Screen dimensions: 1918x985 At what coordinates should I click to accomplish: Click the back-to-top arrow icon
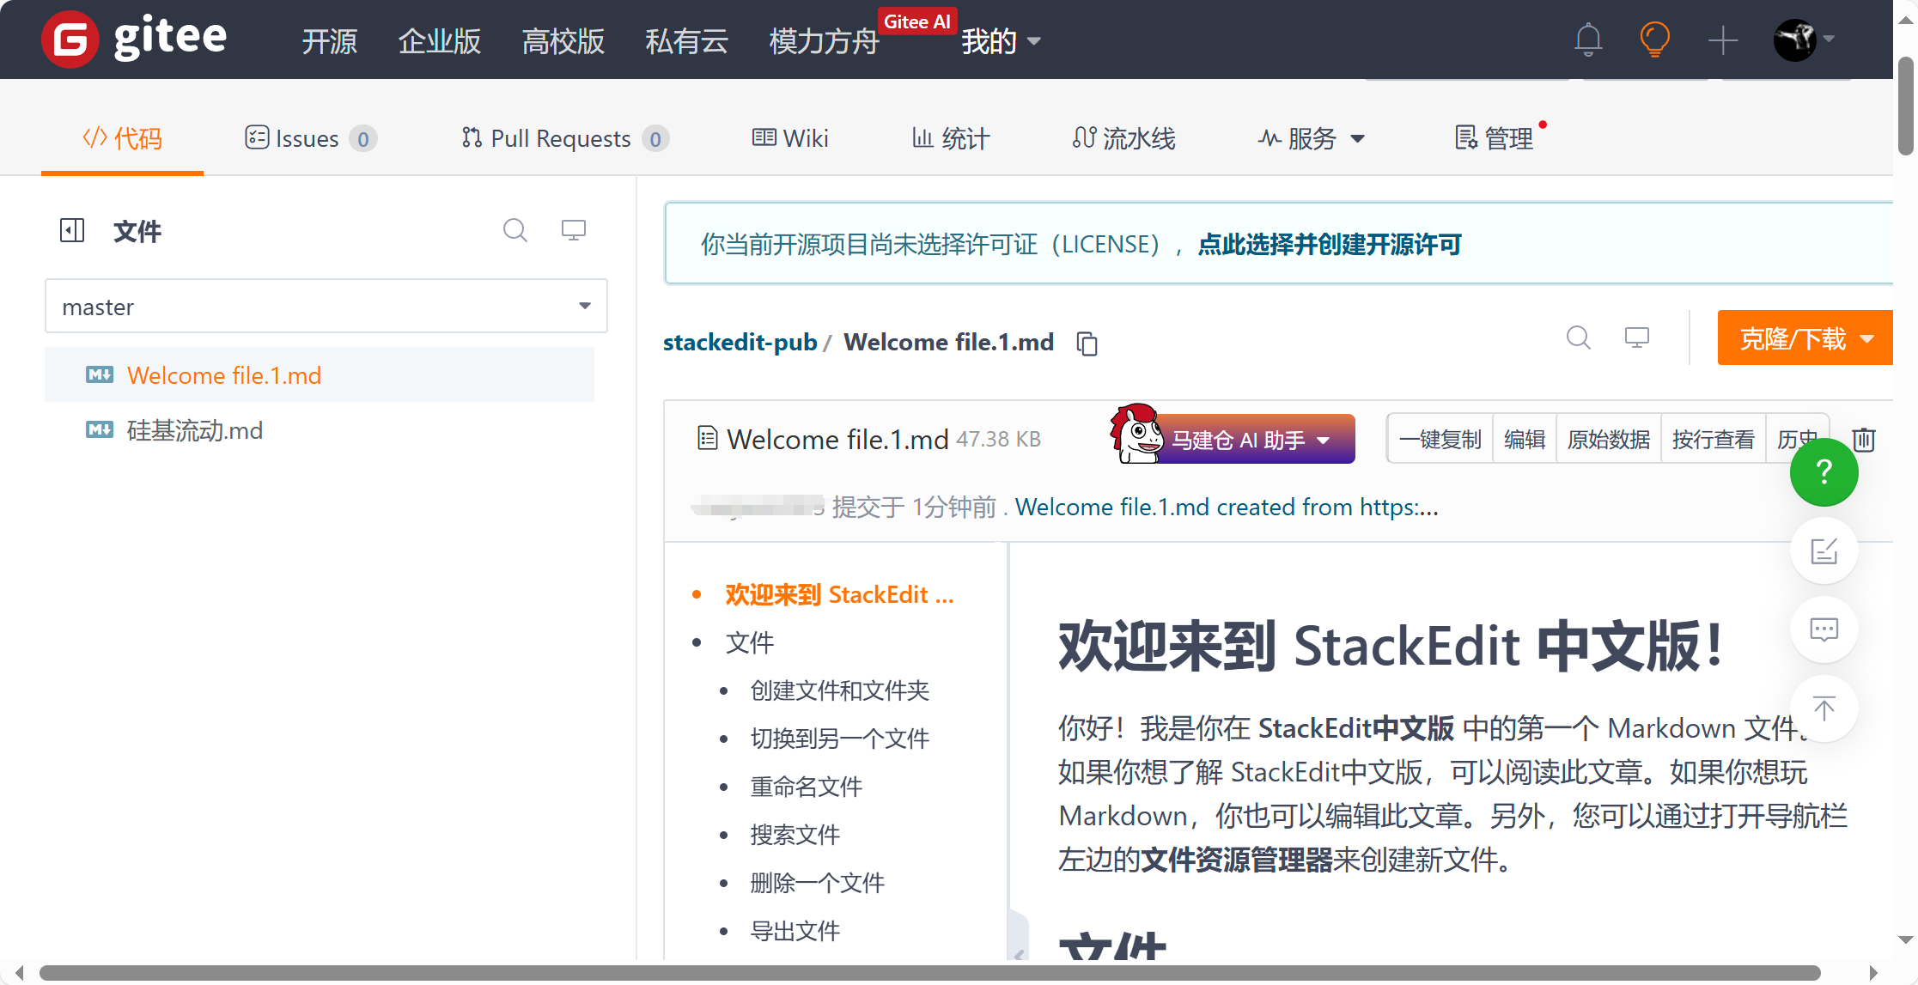[1824, 708]
